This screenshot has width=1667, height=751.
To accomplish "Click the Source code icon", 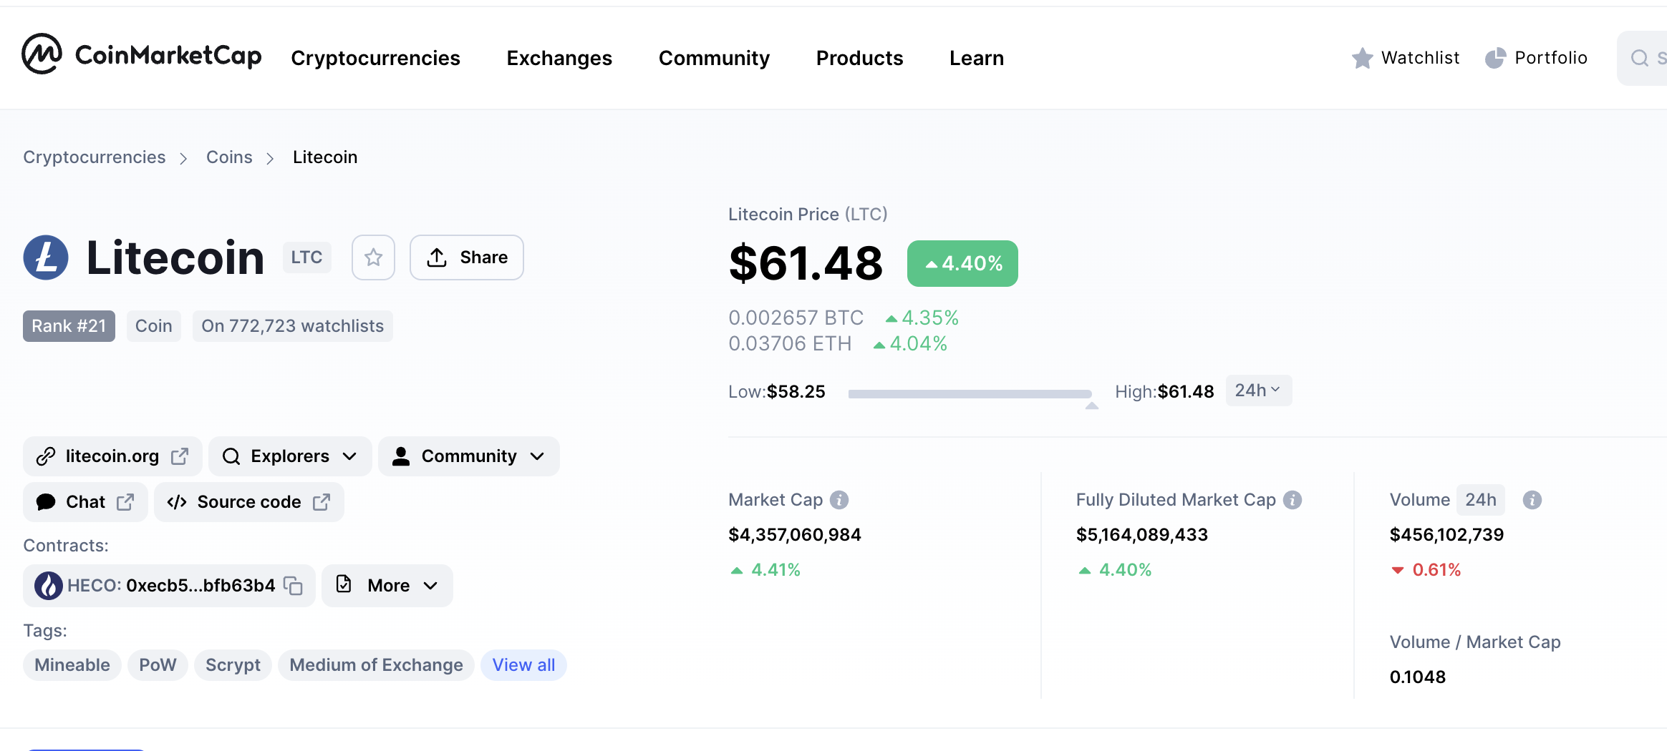I will [175, 501].
